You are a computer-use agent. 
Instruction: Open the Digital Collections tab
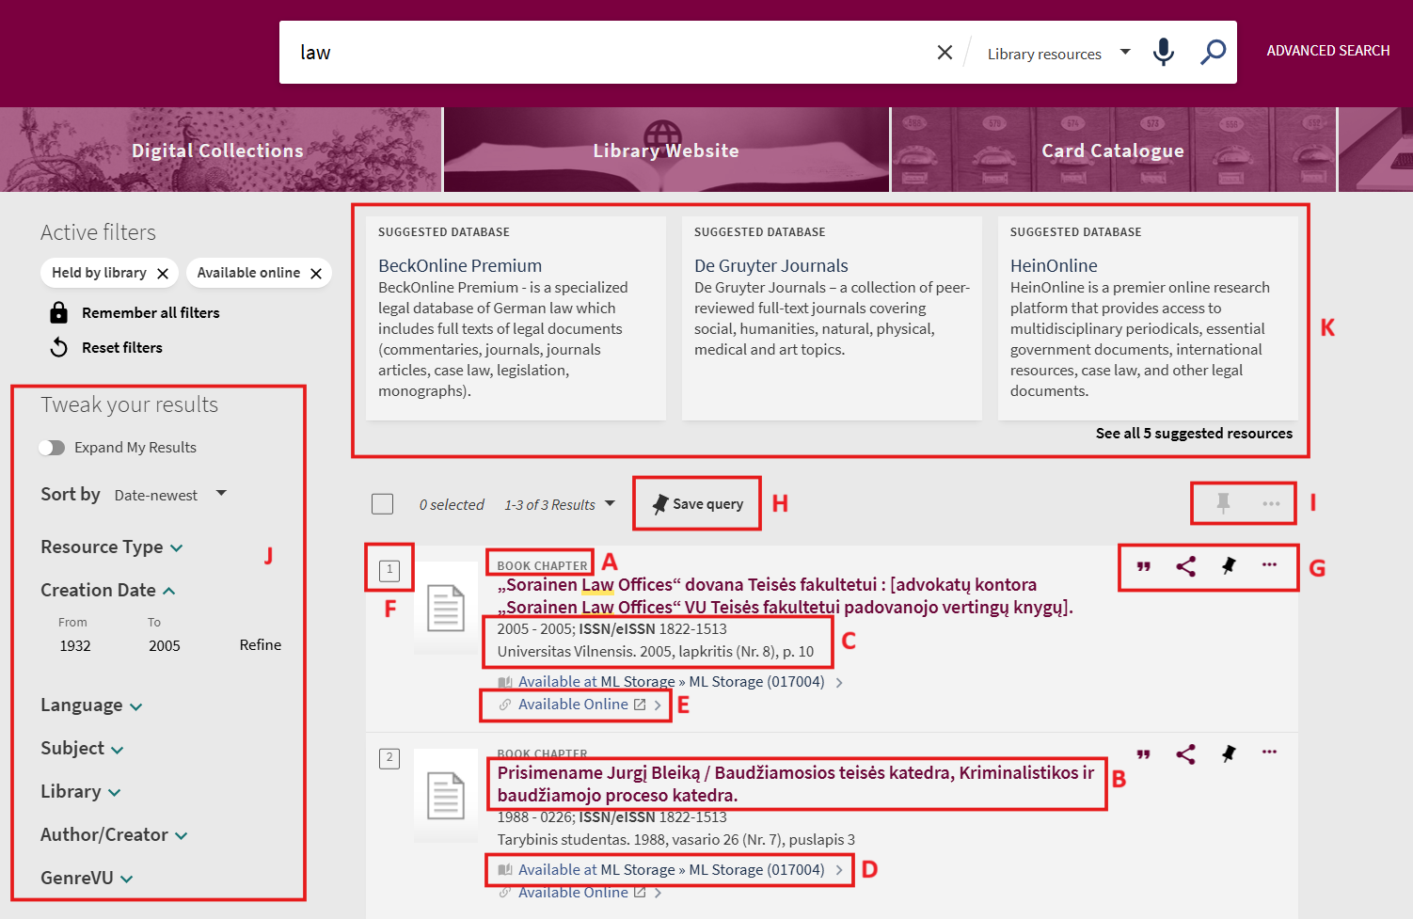[x=217, y=150]
